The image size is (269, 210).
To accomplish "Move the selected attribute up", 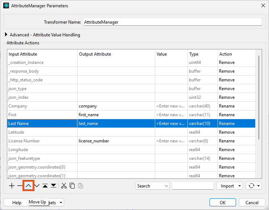I will tap(28, 186).
